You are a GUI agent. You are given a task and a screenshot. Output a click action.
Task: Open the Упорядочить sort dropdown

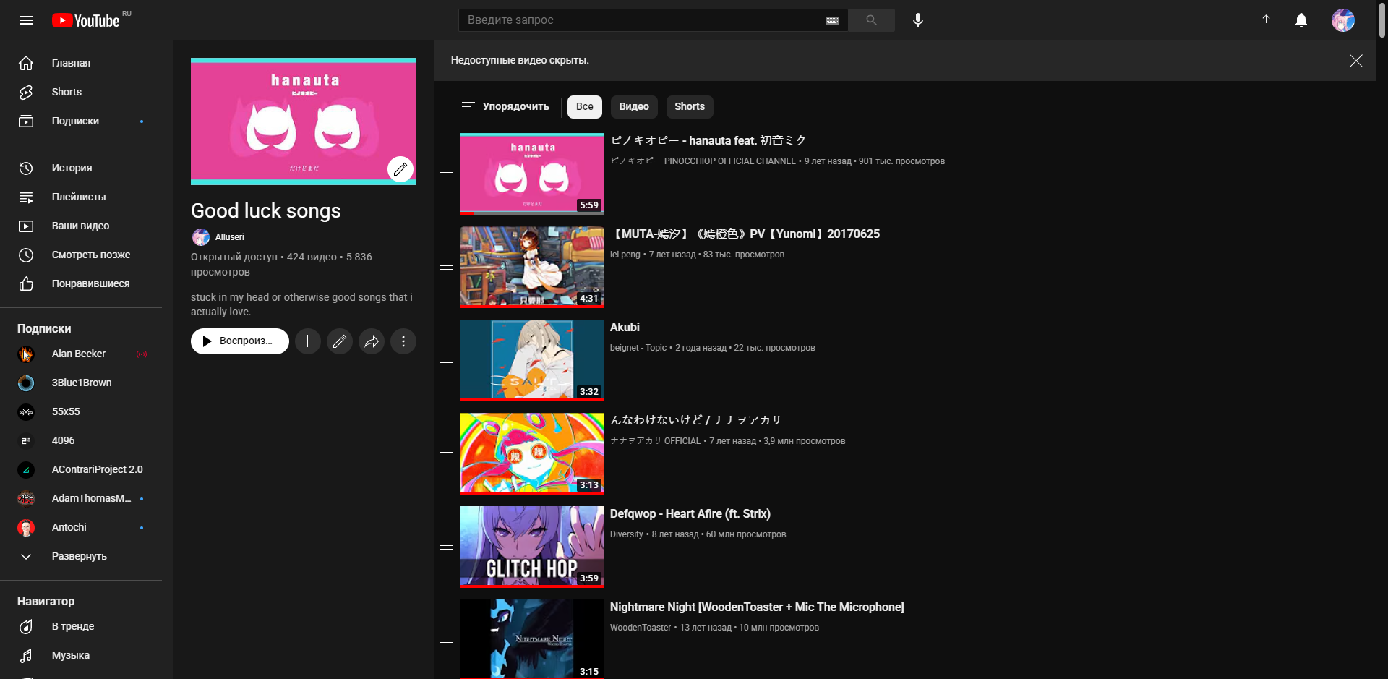pyautogui.click(x=505, y=106)
